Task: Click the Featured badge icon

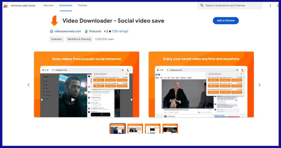Action: [86, 31]
